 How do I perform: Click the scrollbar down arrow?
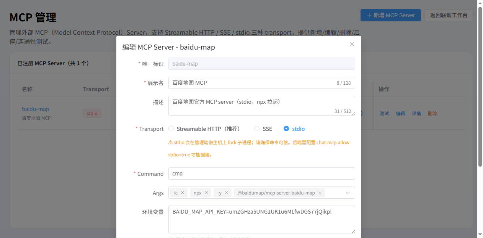point(480,234)
